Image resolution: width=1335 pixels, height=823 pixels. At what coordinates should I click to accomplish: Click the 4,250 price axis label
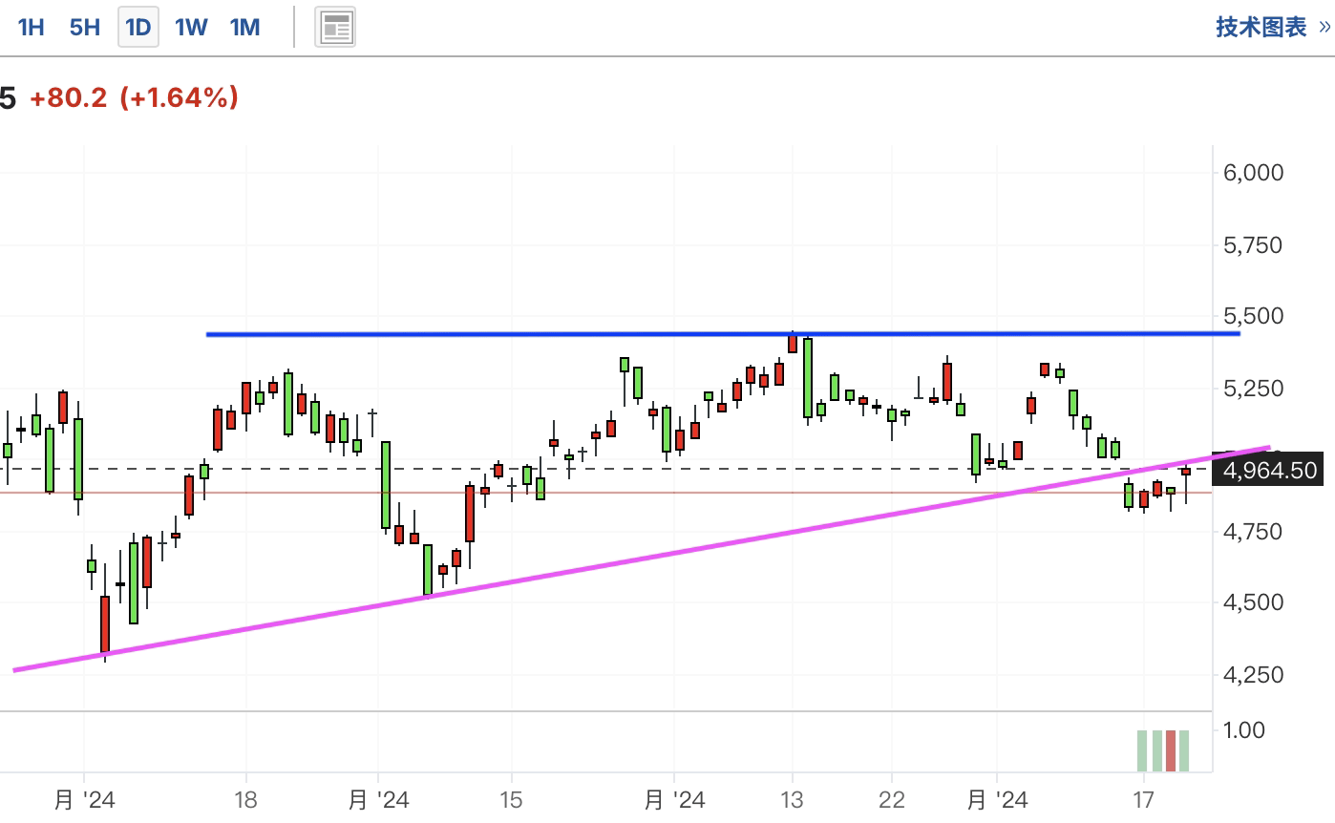click(1253, 674)
